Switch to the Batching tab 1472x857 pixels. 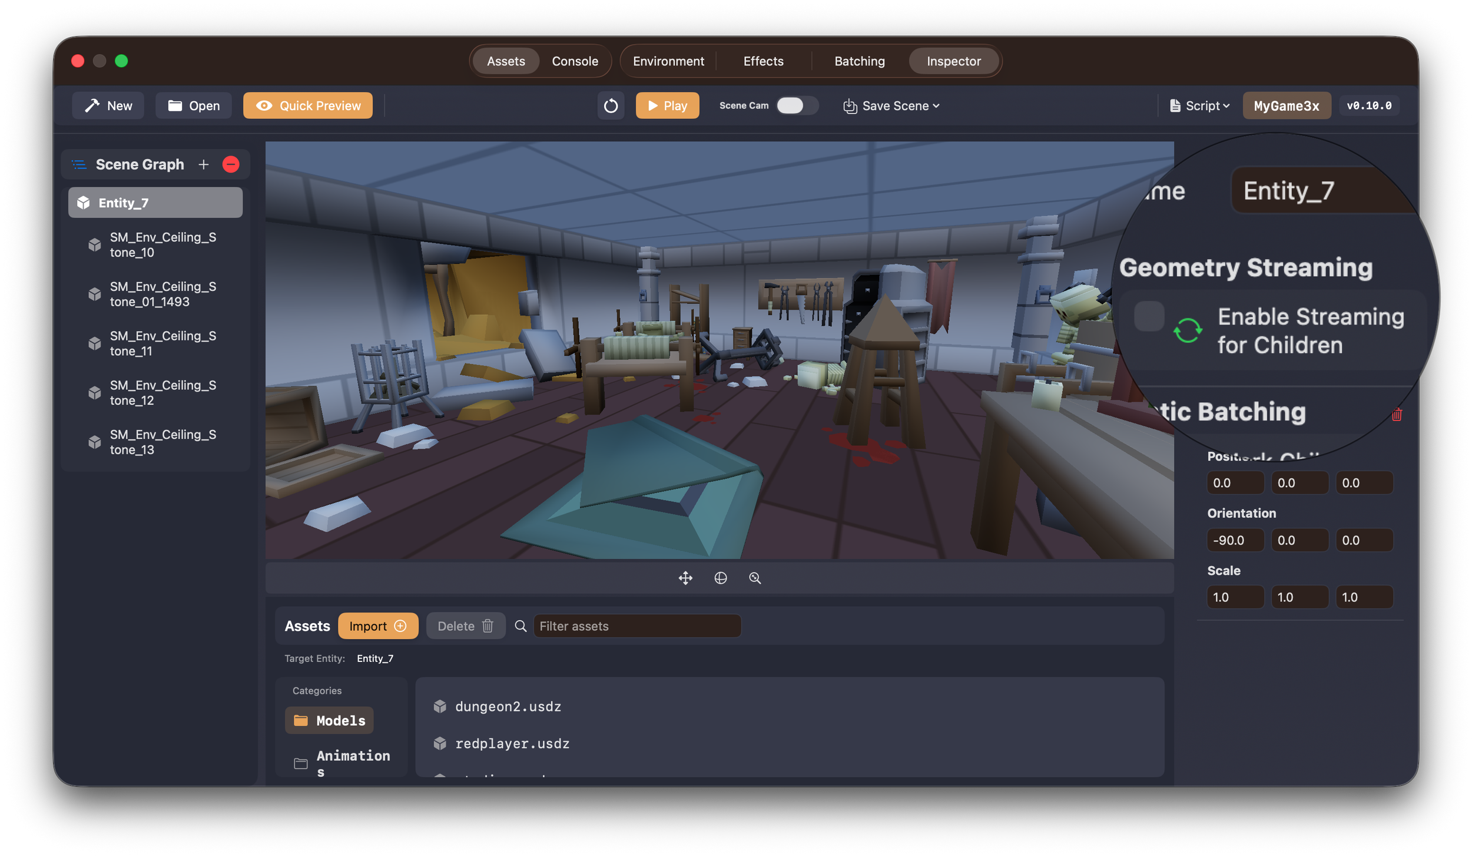[859, 61]
